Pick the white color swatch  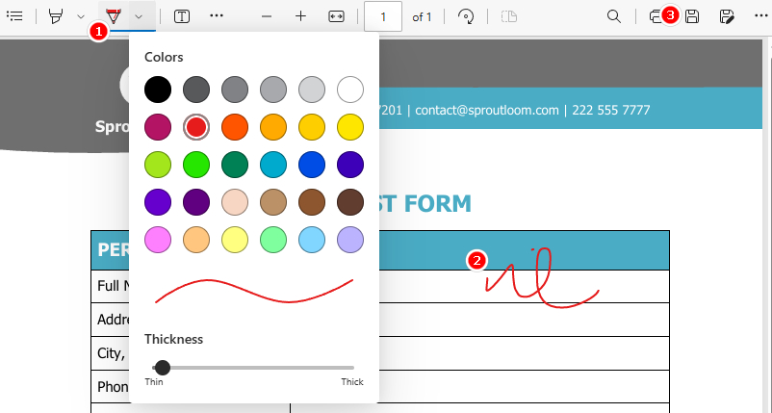350,90
